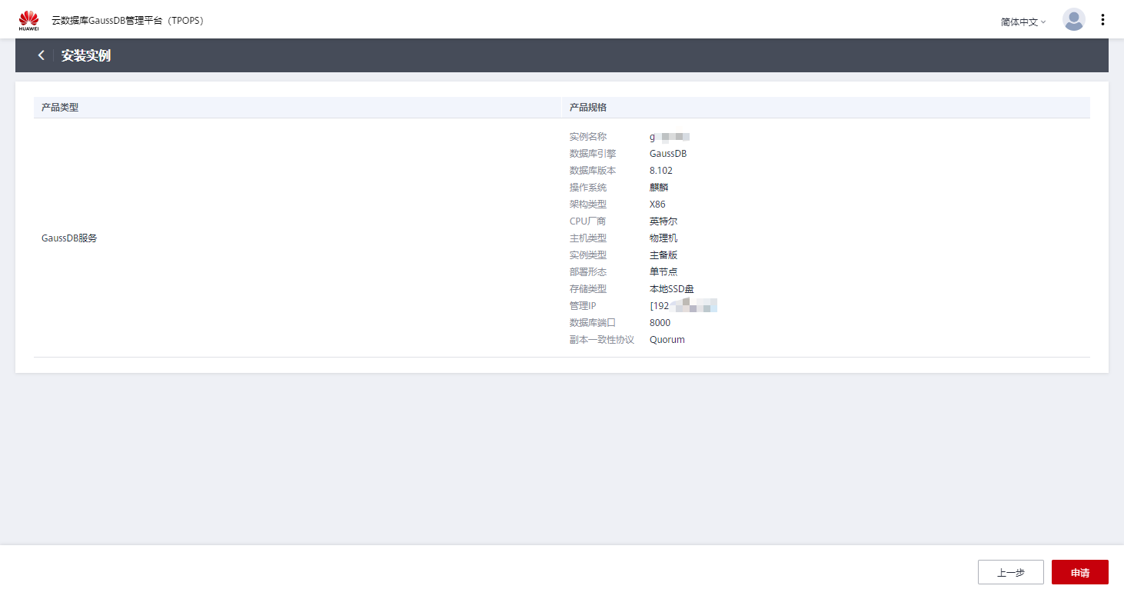Click the 数据库端口 label
This screenshot has height=599, width=1124.
[593, 323]
